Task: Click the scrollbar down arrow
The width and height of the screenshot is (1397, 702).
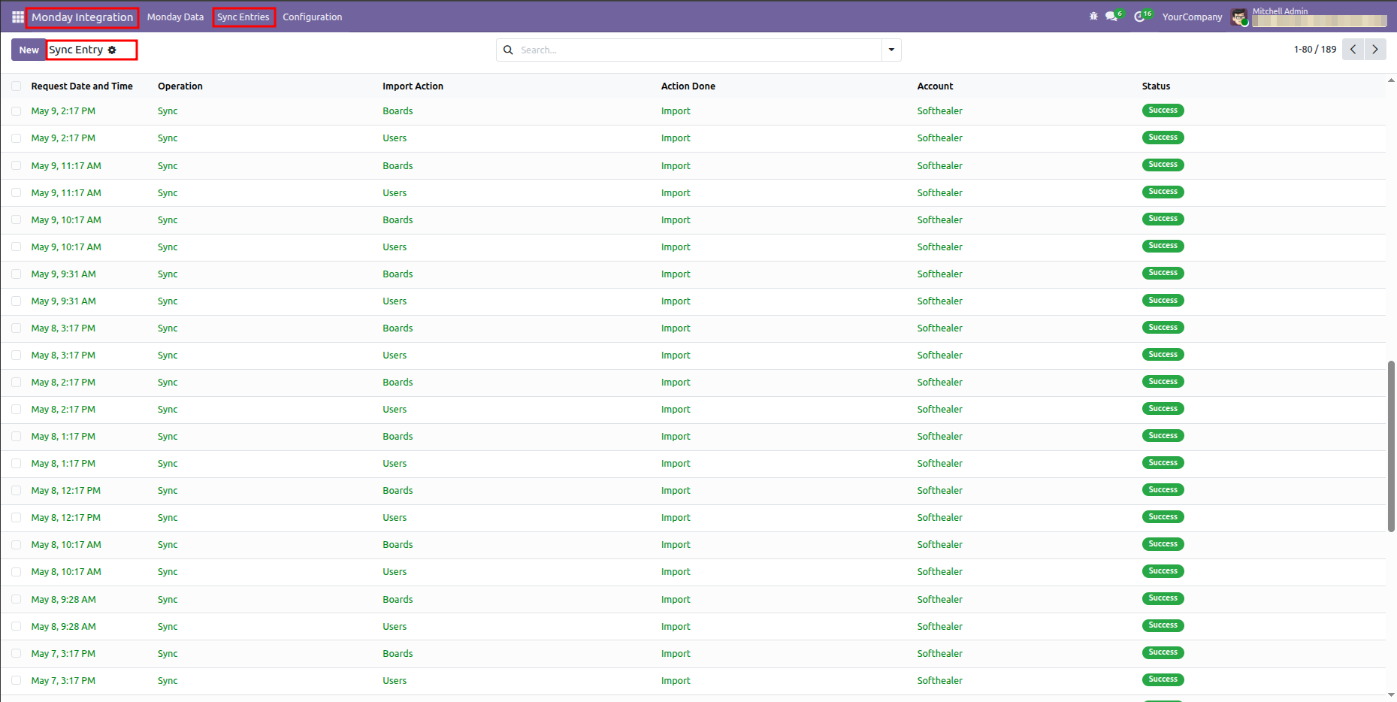Action: click(1391, 695)
